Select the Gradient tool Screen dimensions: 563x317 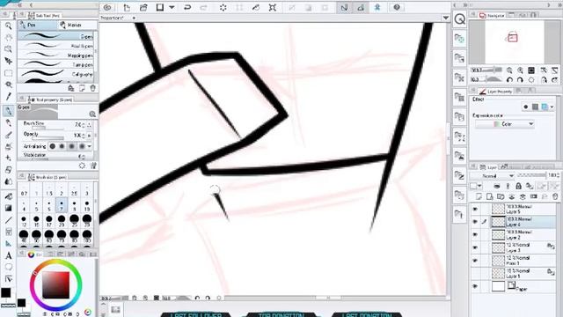click(8, 208)
